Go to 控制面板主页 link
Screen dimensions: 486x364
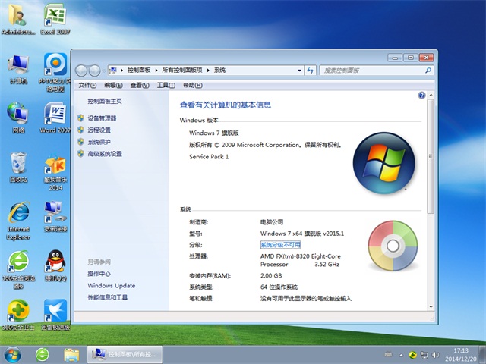click(105, 101)
